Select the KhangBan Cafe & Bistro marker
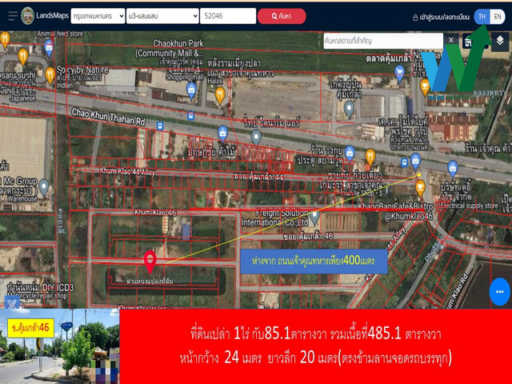Viewport: 512px width, 384px height. 421,187
